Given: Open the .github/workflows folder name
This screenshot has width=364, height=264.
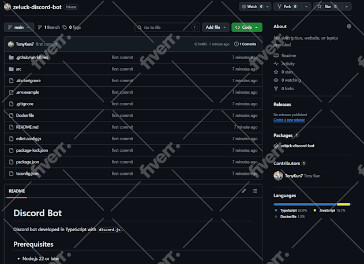Looking at the screenshot, I should click(x=32, y=58).
